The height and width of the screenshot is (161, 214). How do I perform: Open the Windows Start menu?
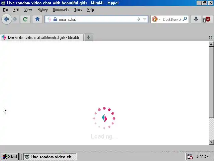(x=10, y=157)
